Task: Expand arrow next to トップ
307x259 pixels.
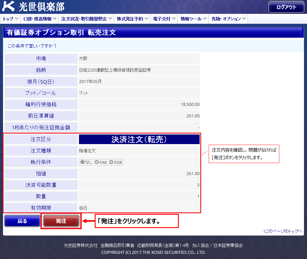Action: coord(17,19)
